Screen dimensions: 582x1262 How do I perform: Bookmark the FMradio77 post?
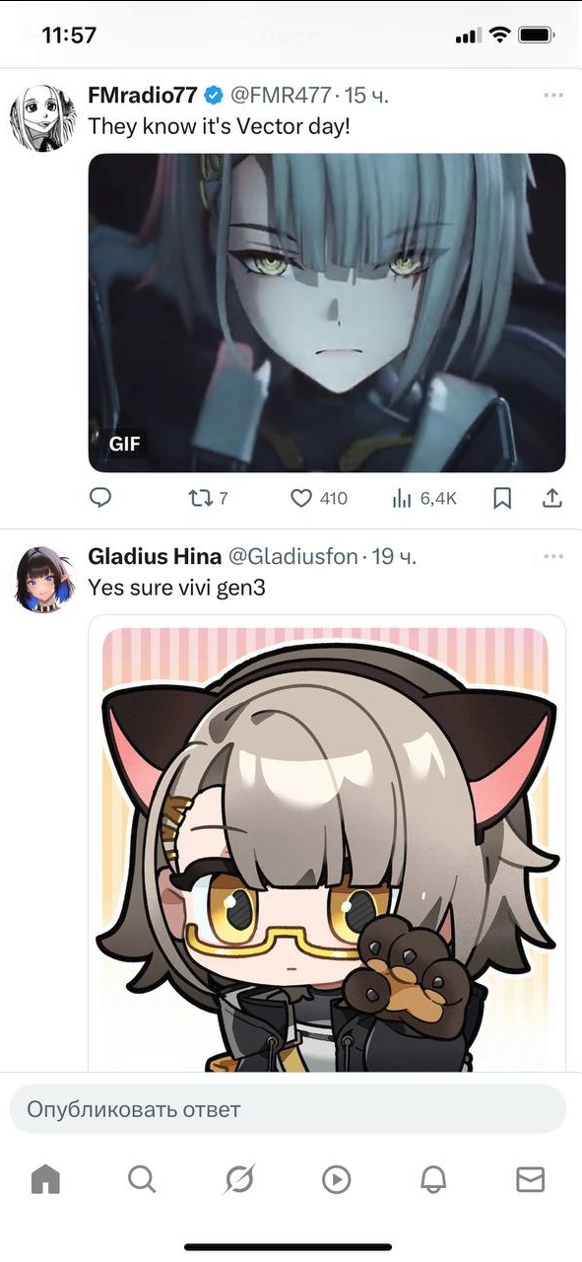click(502, 499)
